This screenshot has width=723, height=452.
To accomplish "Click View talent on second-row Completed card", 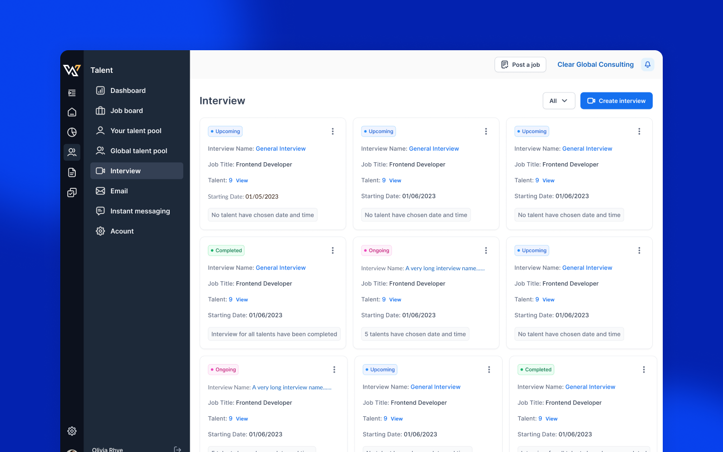I will pos(242,299).
